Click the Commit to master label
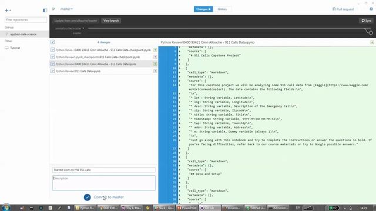This screenshot has width=376, height=211. (109, 197)
